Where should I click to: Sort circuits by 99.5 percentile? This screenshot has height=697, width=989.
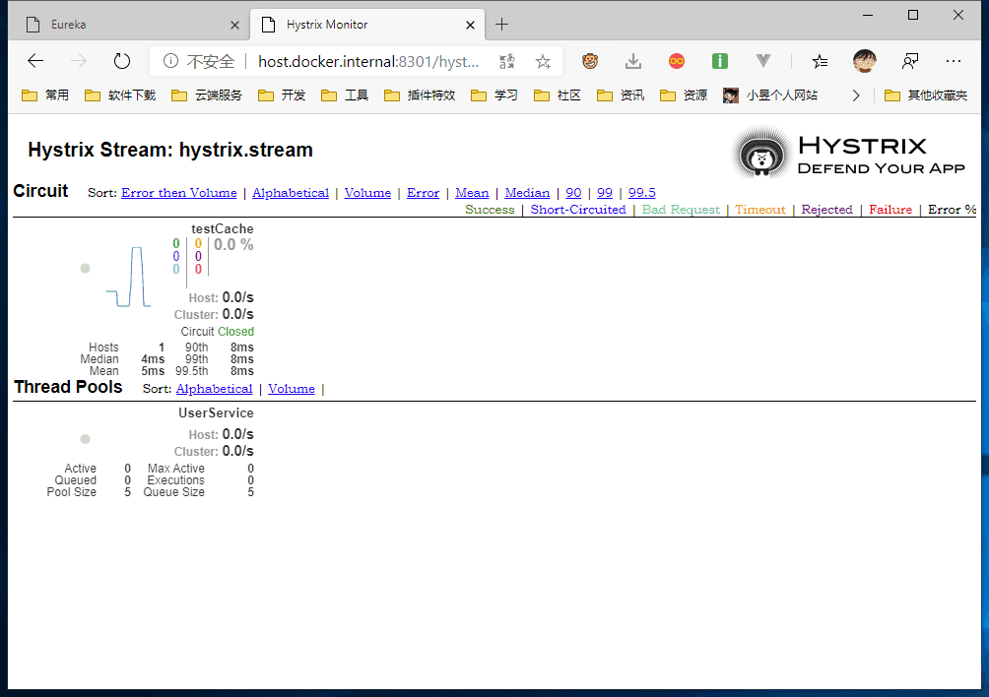(x=642, y=193)
